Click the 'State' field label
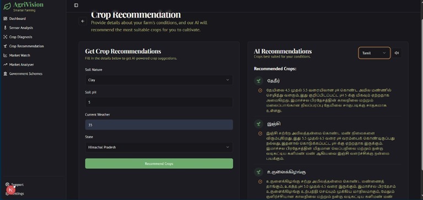The image size is (423, 200). (89, 137)
